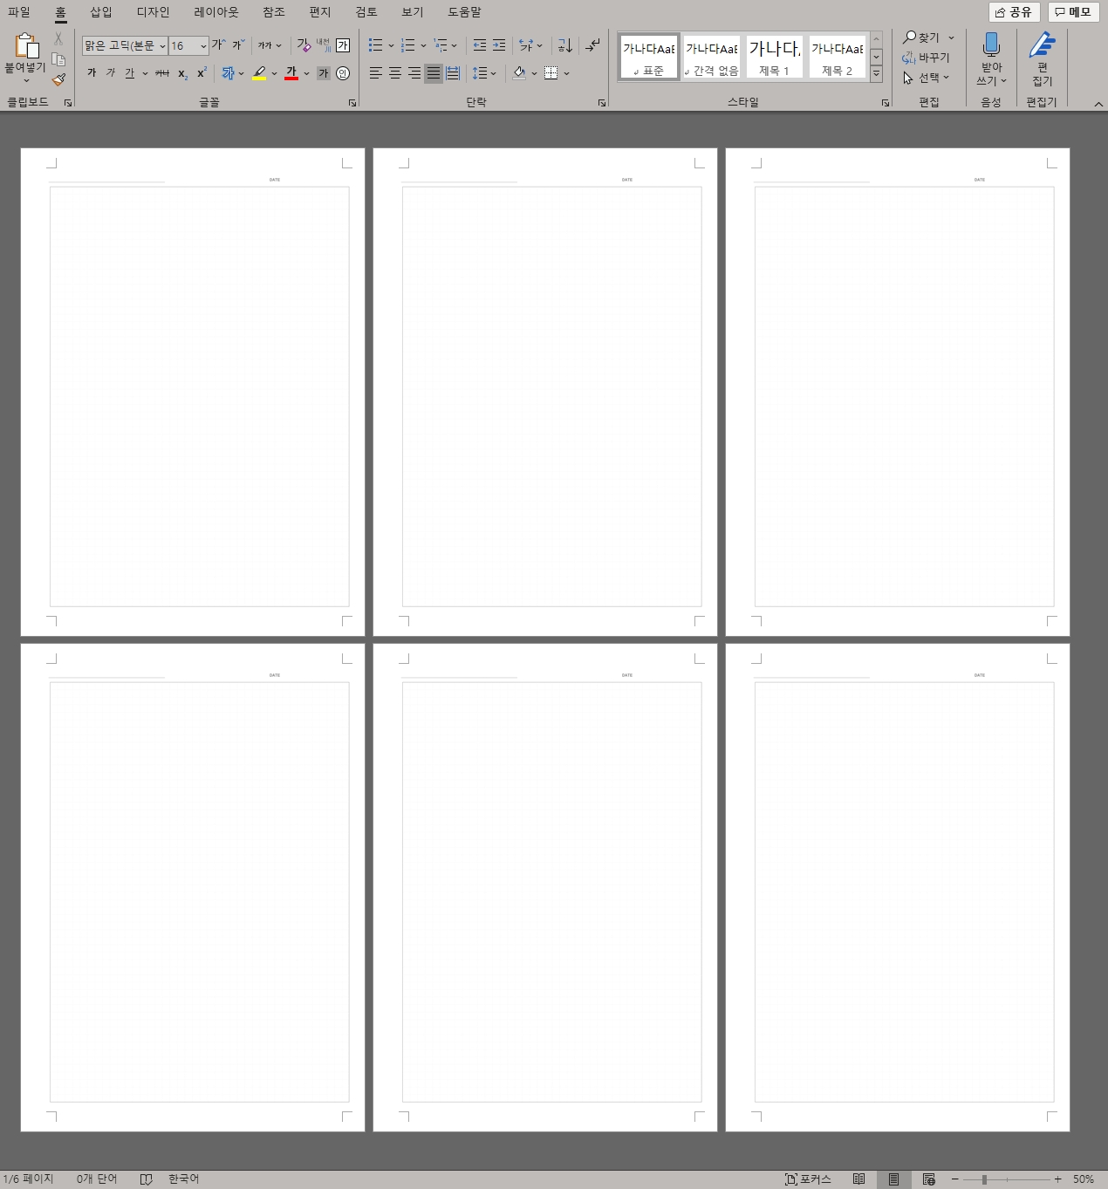The height and width of the screenshot is (1189, 1108).
Task: Open the 편집기 editor
Action: [x=1042, y=58]
